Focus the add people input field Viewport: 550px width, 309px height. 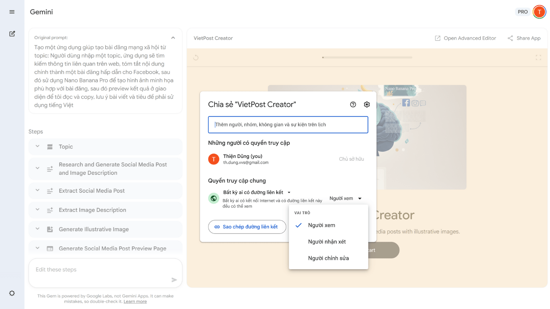click(x=288, y=125)
